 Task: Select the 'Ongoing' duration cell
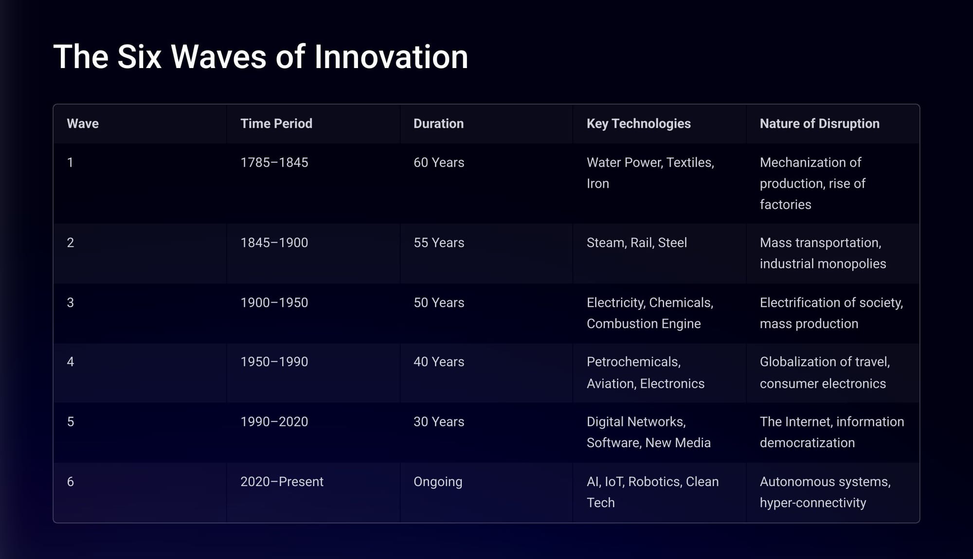(486, 492)
